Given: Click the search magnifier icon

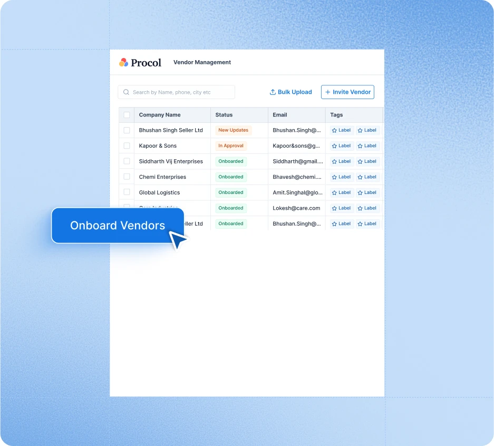Looking at the screenshot, I should point(126,92).
